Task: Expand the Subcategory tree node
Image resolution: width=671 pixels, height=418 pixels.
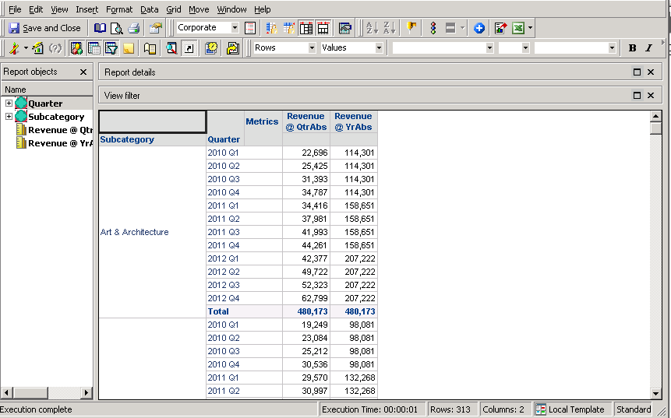Action: click(x=9, y=117)
